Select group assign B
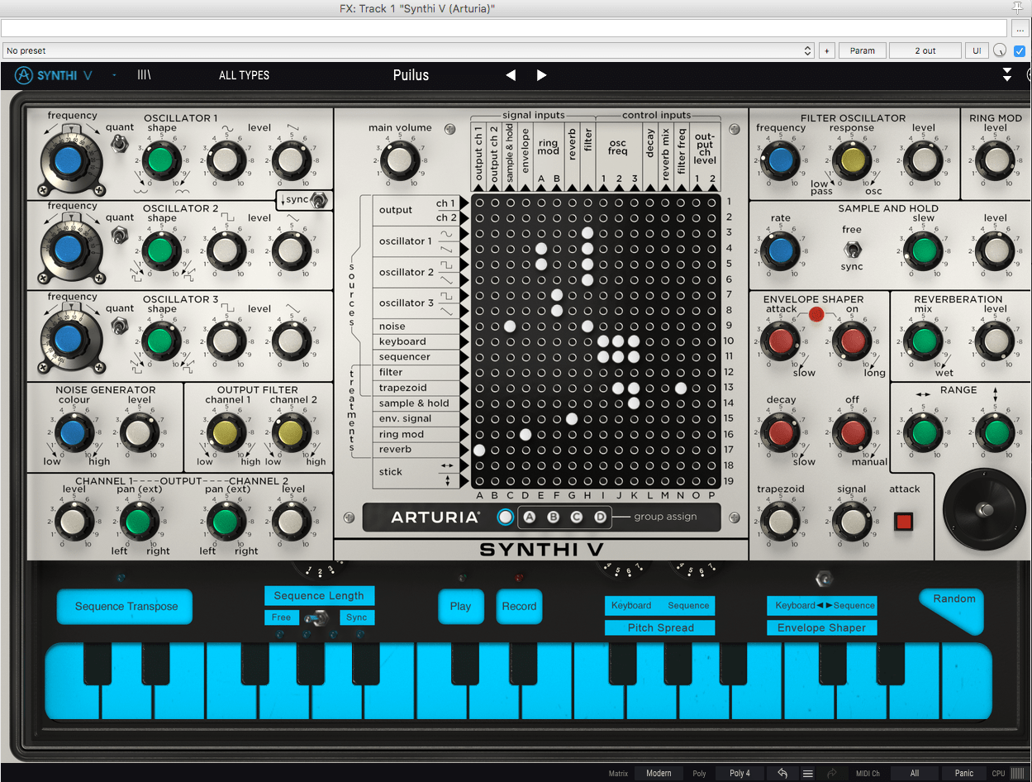The width and height of the screenshot is (1032, 782). (554, 517)
